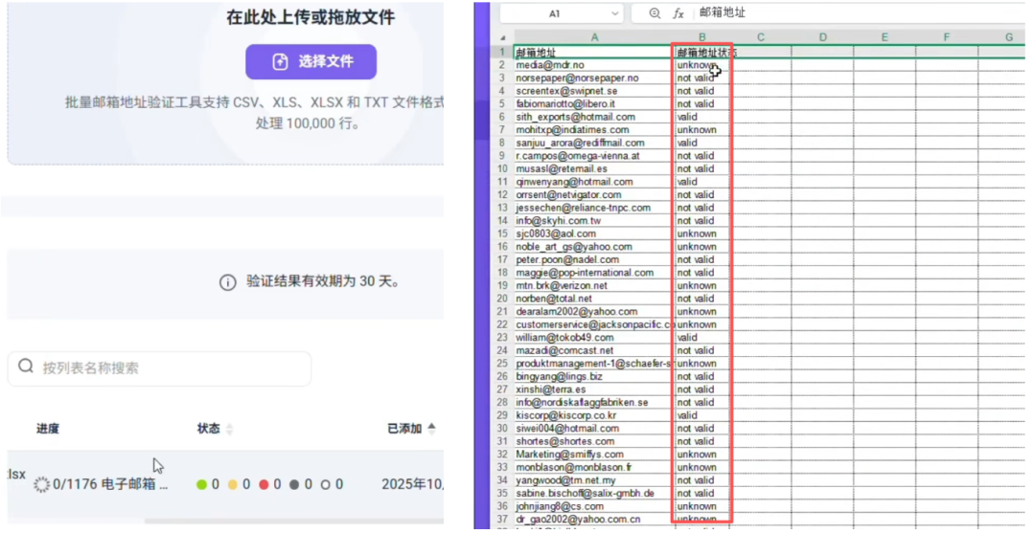Screen dimensions: 1035x533
Task: Select column B header
Action: click(701, 37)
